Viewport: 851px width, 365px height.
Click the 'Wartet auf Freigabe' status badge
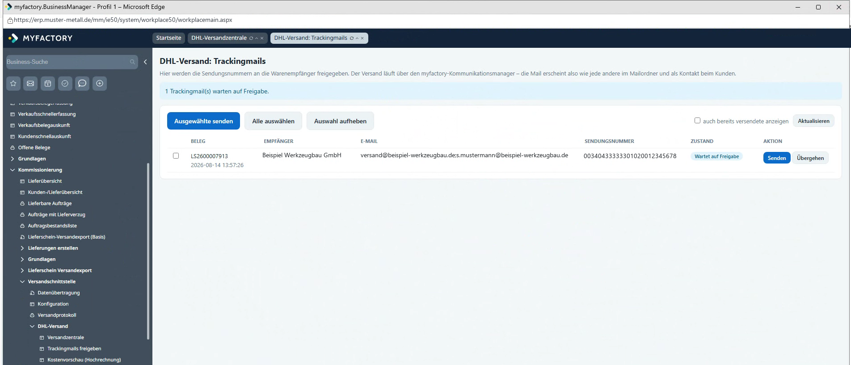tap(716, 156)
